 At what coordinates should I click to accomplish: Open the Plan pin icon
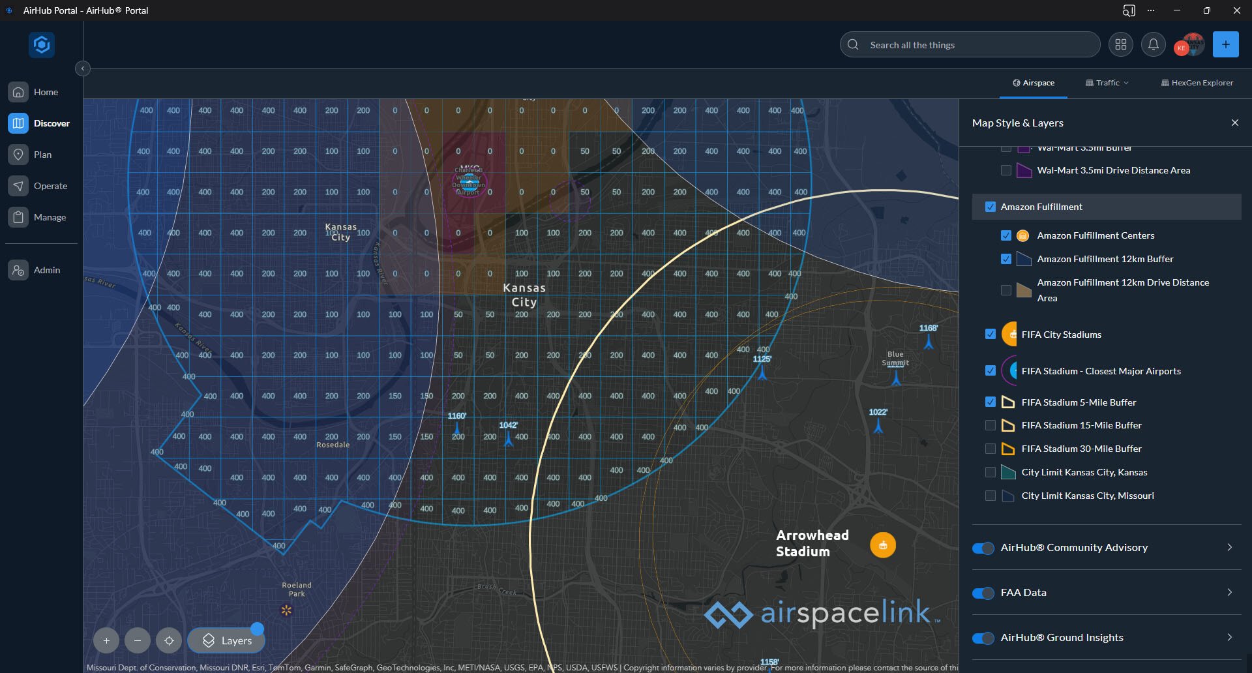pos(18,155)
